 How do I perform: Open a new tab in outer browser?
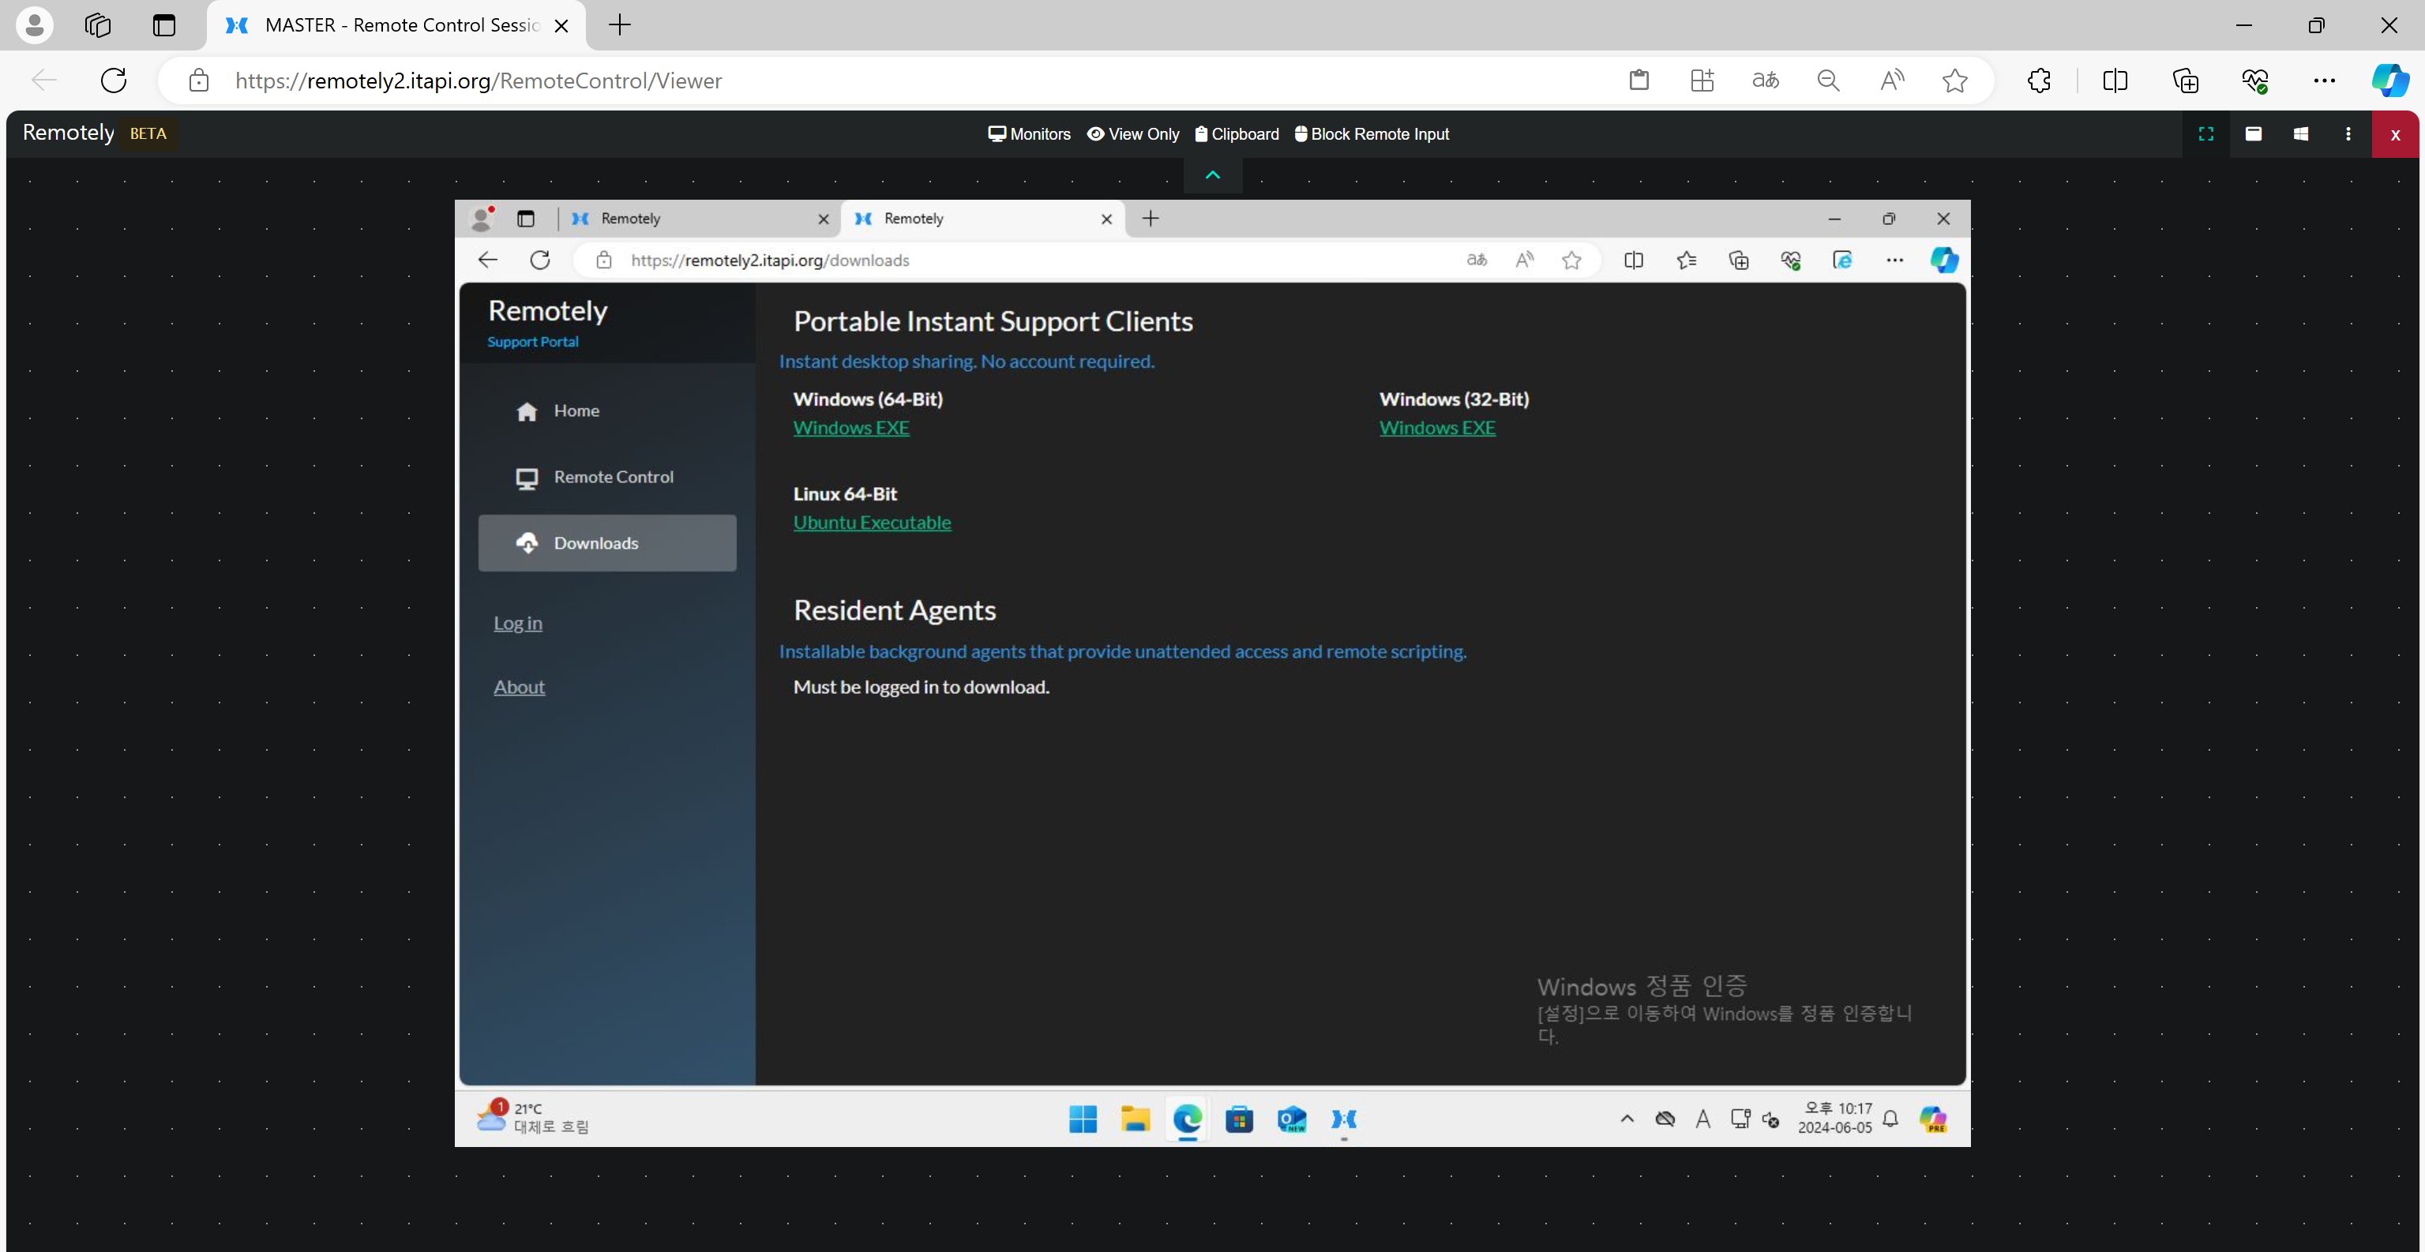619,24
